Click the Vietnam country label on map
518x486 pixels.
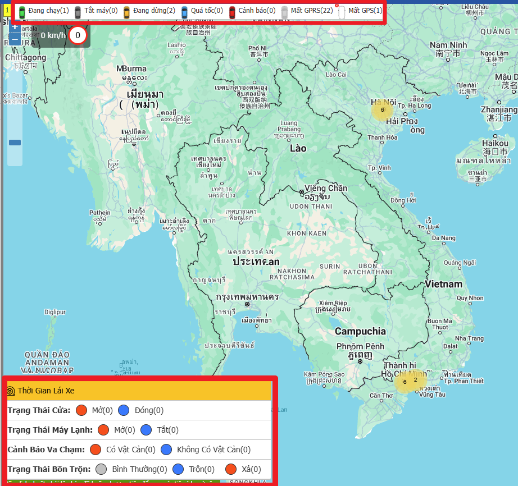[x=443, y=284]
